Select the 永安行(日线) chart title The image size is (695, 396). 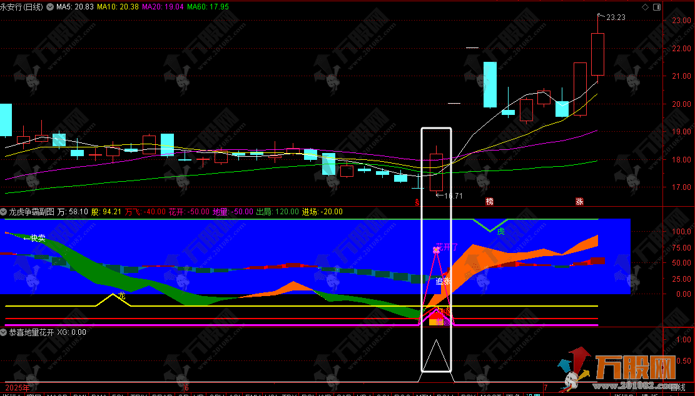pos(22,7)
